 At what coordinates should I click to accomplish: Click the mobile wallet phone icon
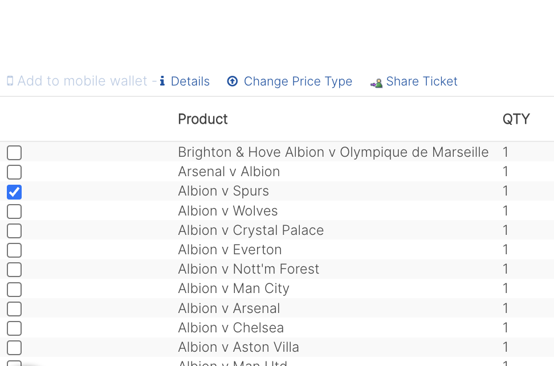click(10, 81)
